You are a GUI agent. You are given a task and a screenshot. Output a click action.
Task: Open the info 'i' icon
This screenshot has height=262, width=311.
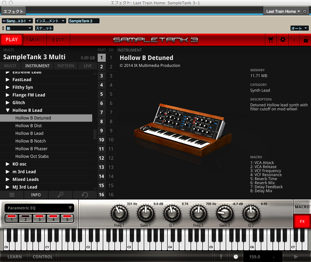[x=294, y=40]
